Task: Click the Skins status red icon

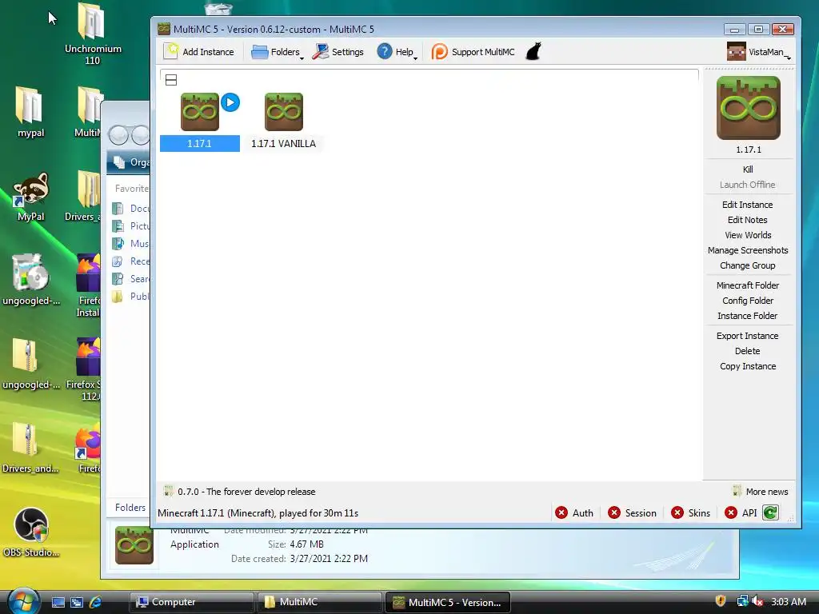Action: (677, 512)
